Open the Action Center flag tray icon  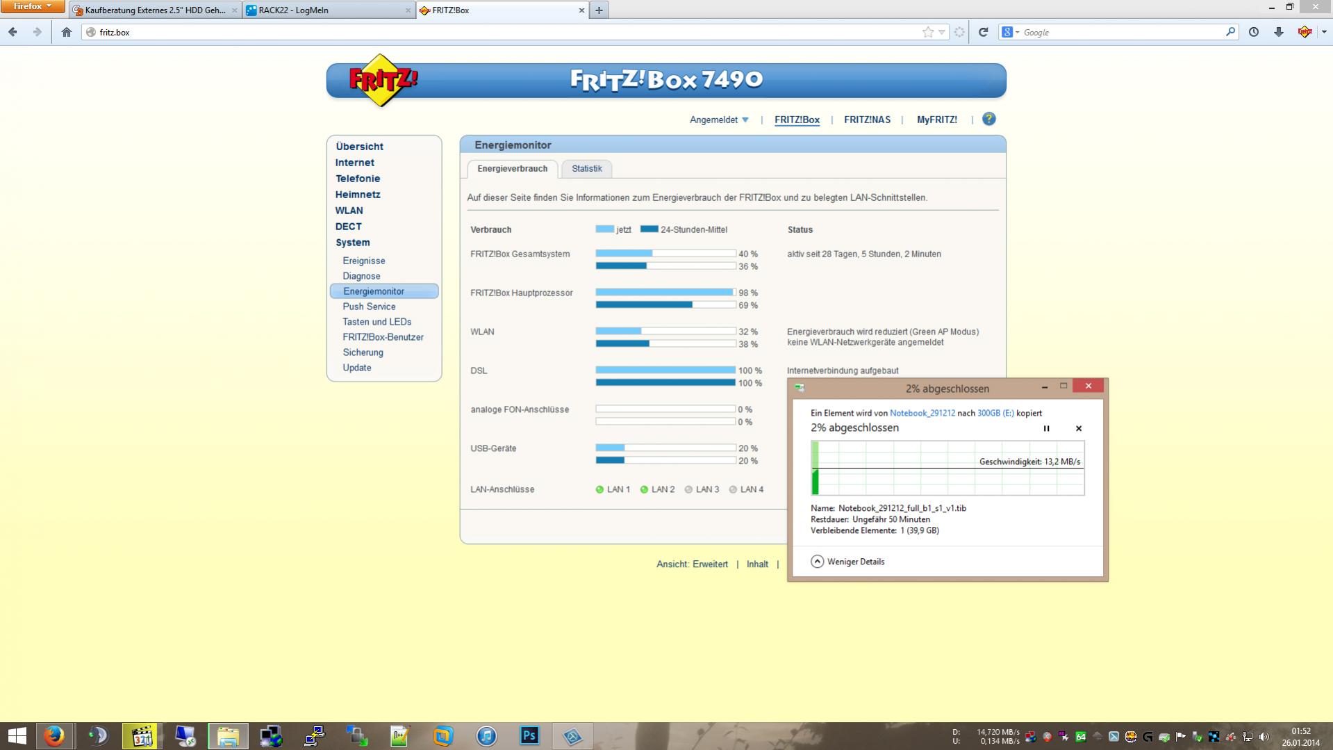coord(1180,737)
